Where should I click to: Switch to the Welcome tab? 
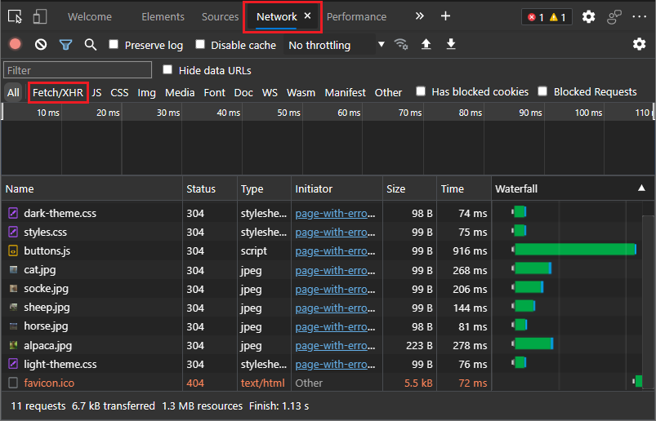(90, 16)
